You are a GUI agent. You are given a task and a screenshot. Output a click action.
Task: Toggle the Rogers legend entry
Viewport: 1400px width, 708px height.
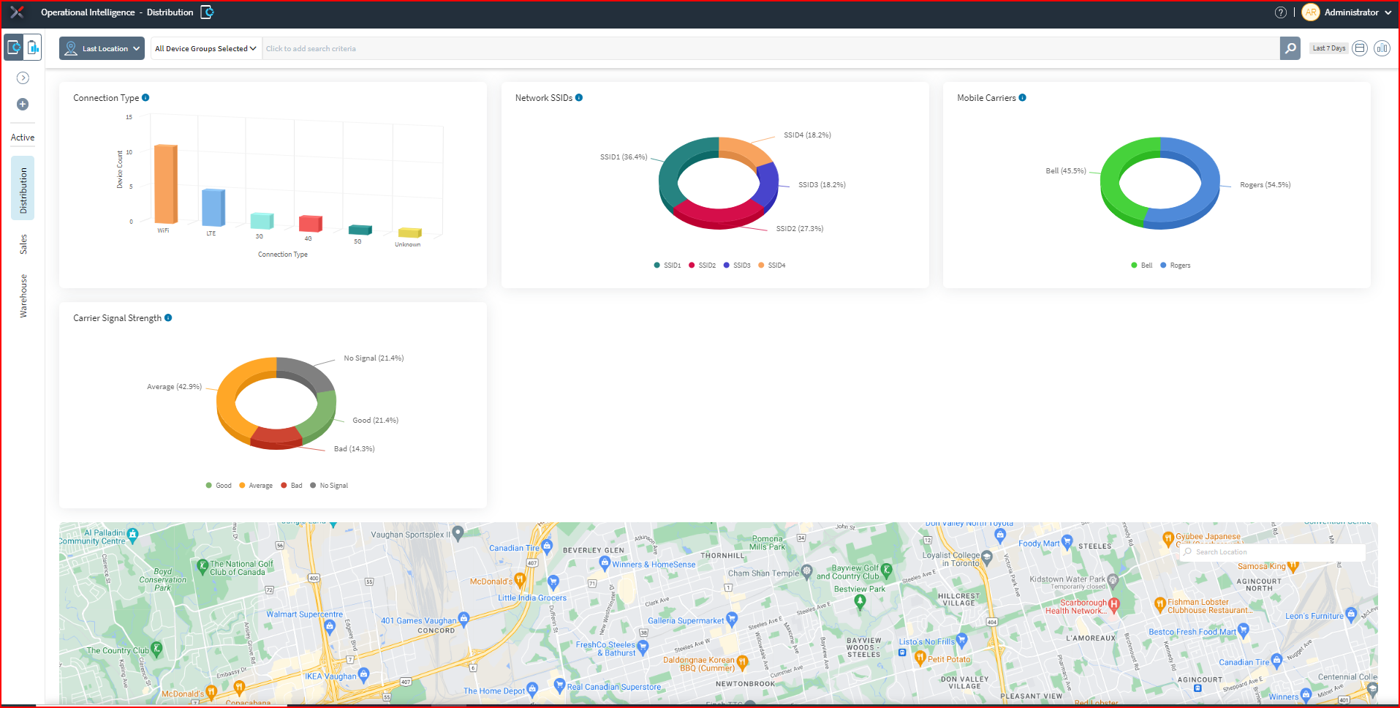tap(1176, 265)
